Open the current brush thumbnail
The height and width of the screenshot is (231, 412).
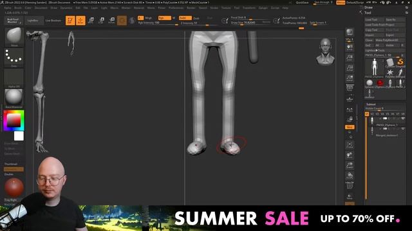(x=14, y=37)
